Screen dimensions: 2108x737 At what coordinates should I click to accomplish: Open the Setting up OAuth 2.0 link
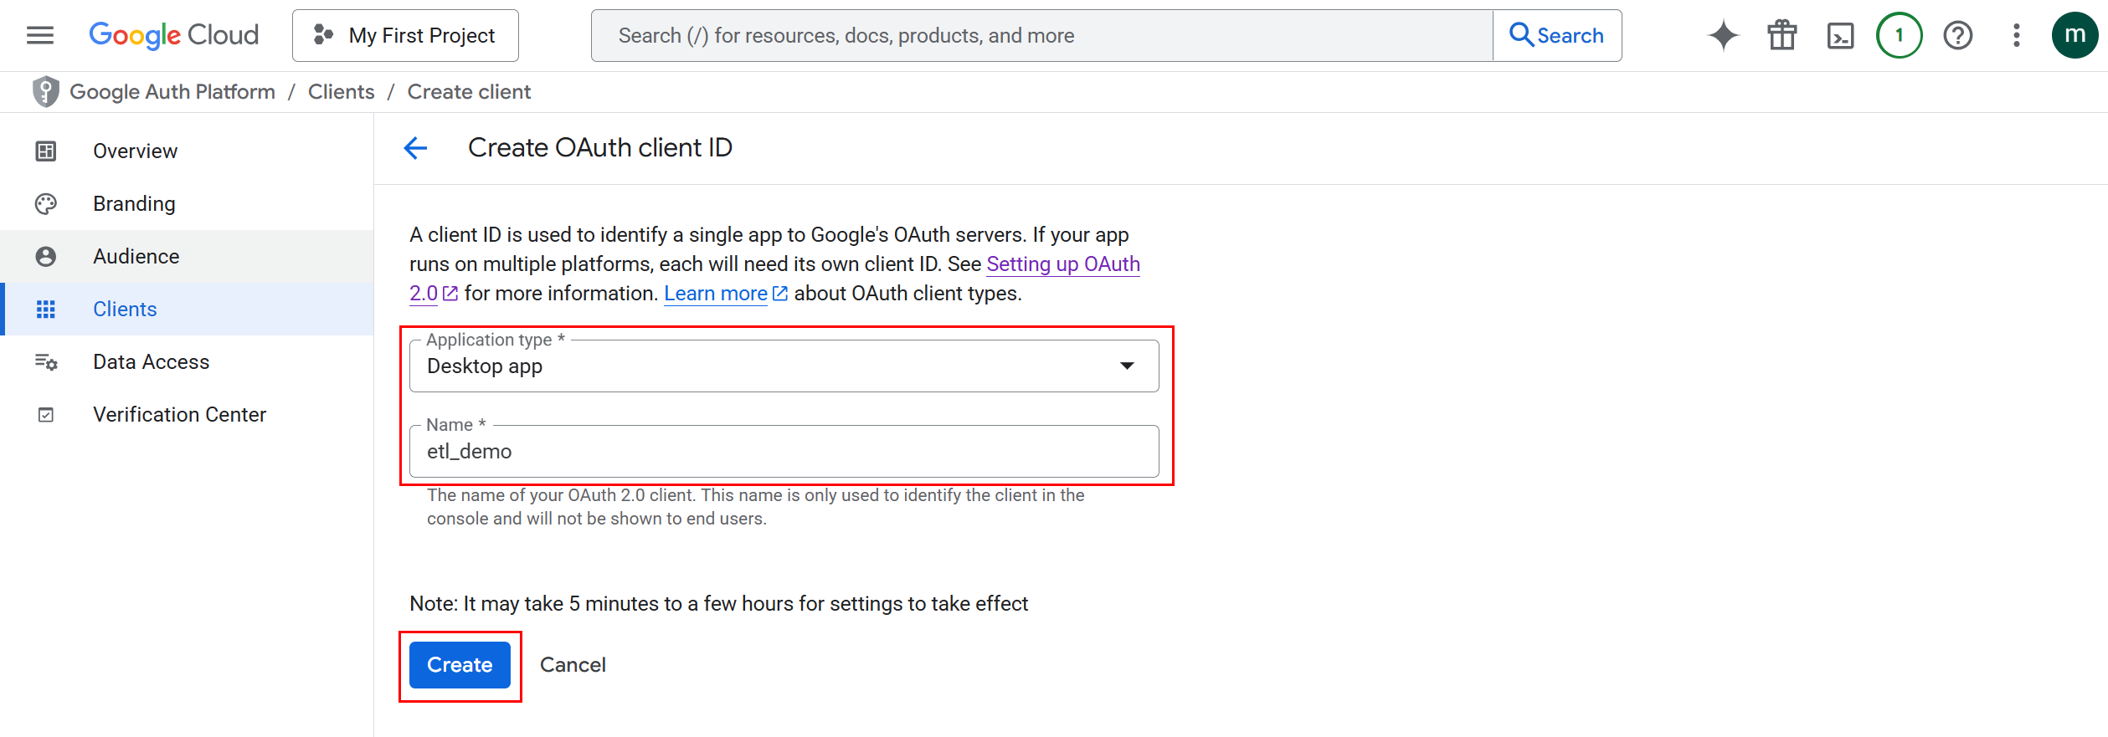(x=1063, y=264)
